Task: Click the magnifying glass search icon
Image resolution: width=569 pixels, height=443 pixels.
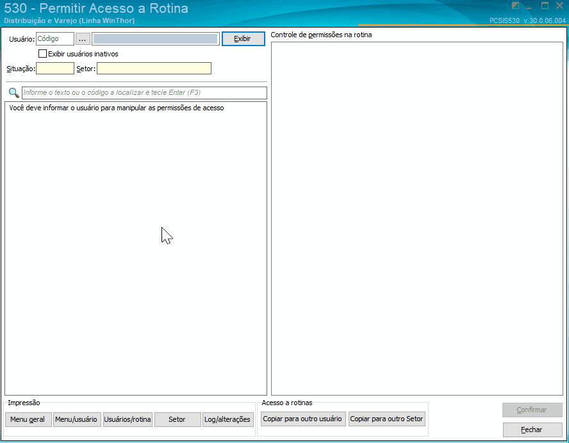Action: tap(14, 93)
